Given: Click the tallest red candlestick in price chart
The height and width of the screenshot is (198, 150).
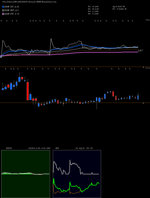Looking at the screenshot, I should pyautogui.click(x=28, y=91).
